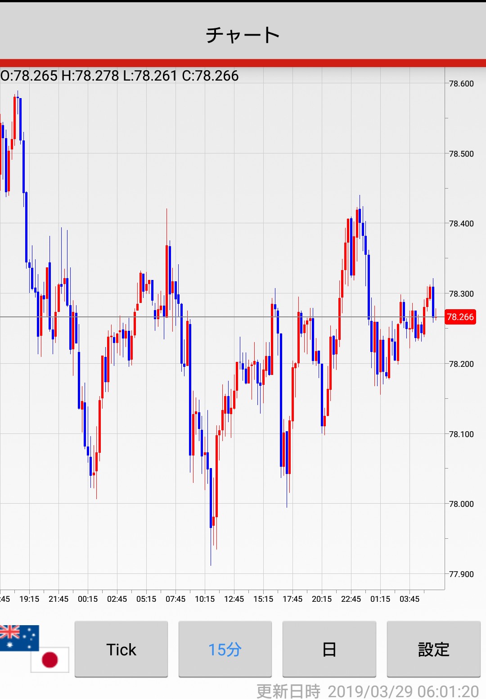
Task: Switch to the Tick chart
Action: tap(121, 649)
